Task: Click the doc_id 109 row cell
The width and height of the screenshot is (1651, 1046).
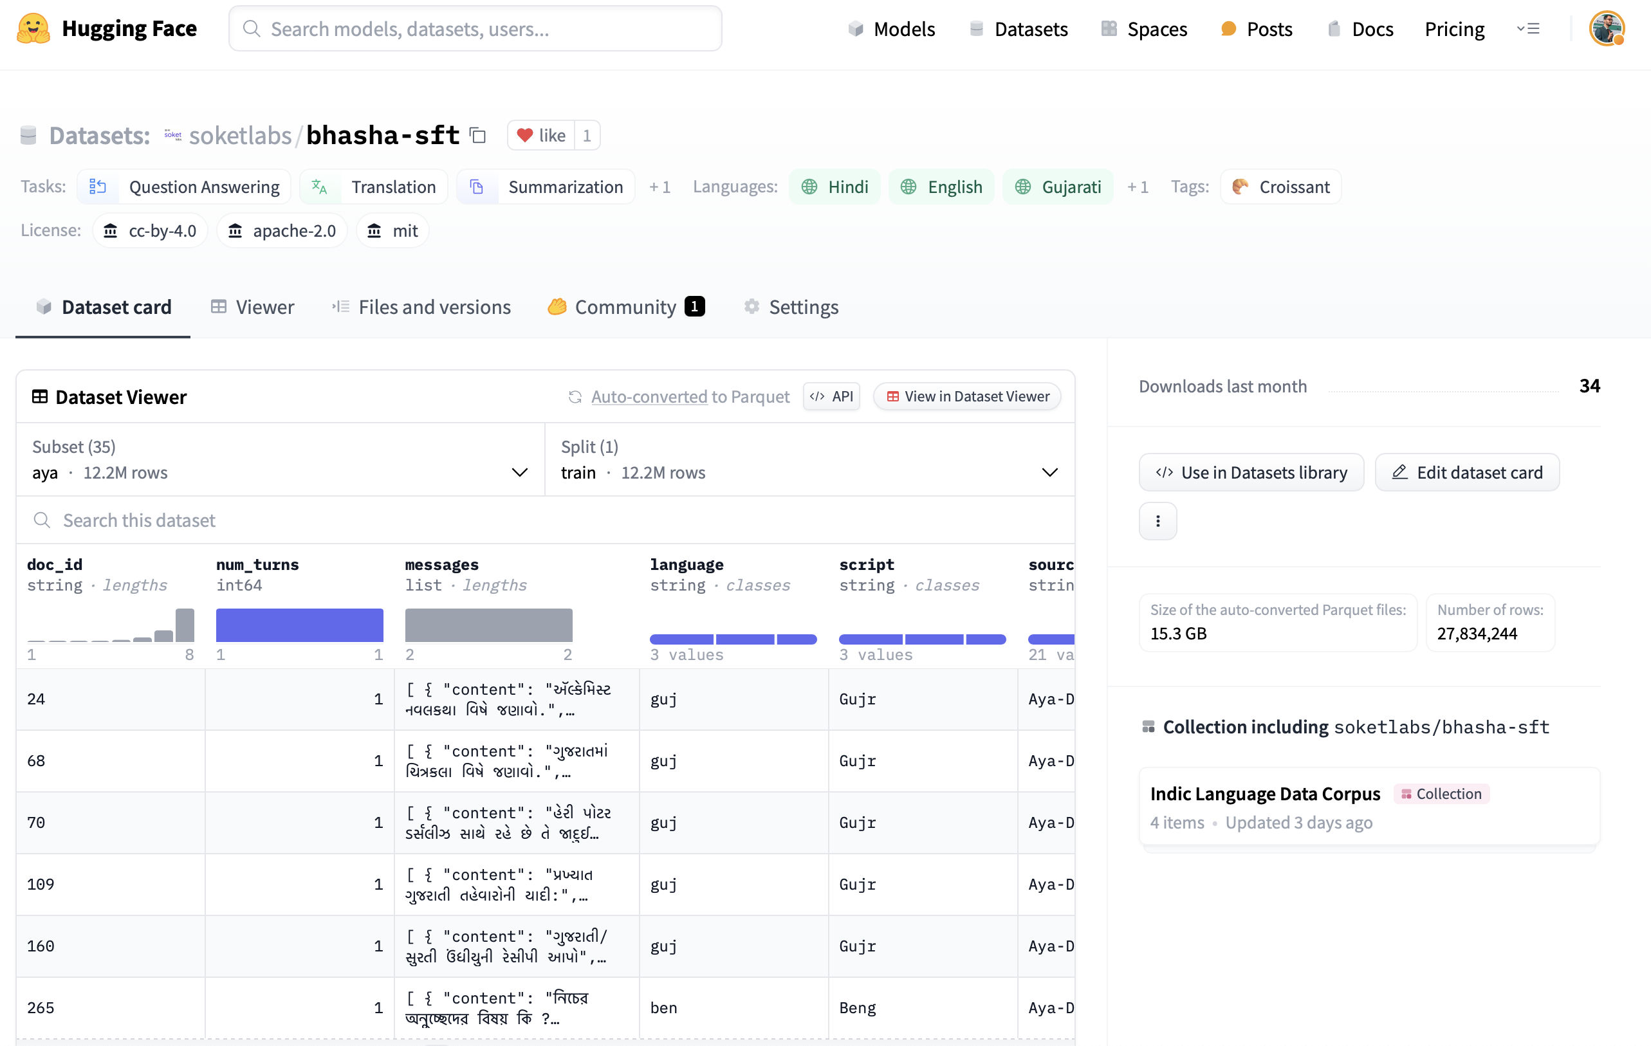Action: coord(111,885)
